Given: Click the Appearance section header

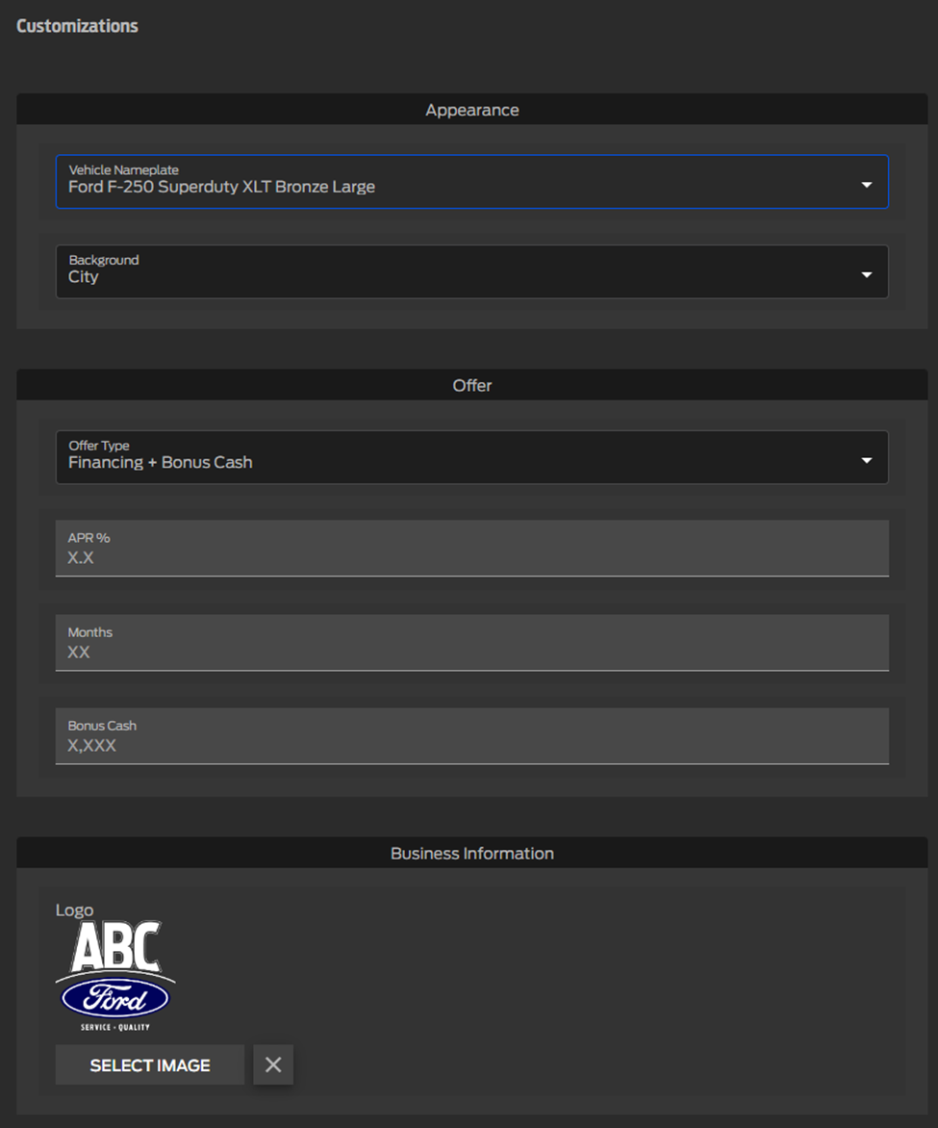Looking at the screenshot, I should [x=471, y=110].
